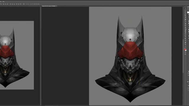Align horizontal centers in the options bar

pyautogui.click(x=5, y=4)
